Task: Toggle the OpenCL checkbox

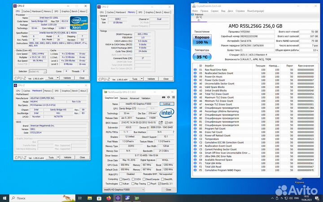Action: point(121,179)
